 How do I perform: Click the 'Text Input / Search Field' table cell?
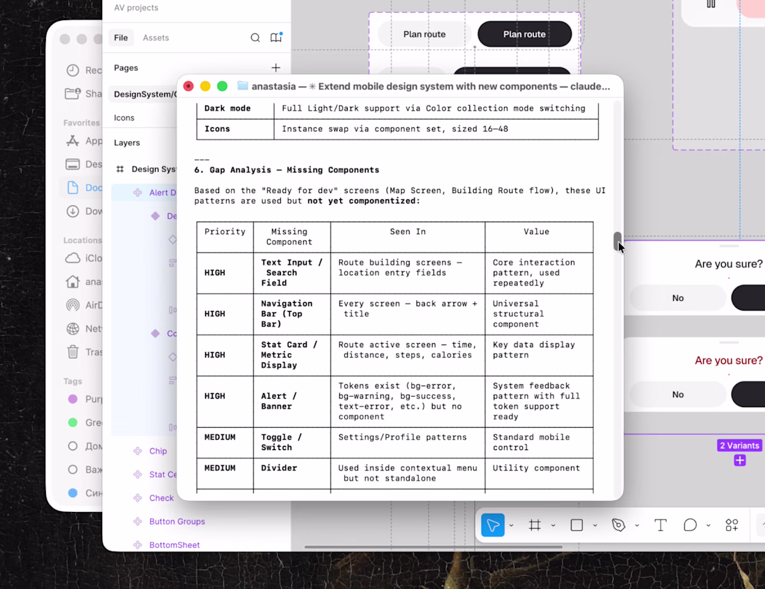(292, 273)
